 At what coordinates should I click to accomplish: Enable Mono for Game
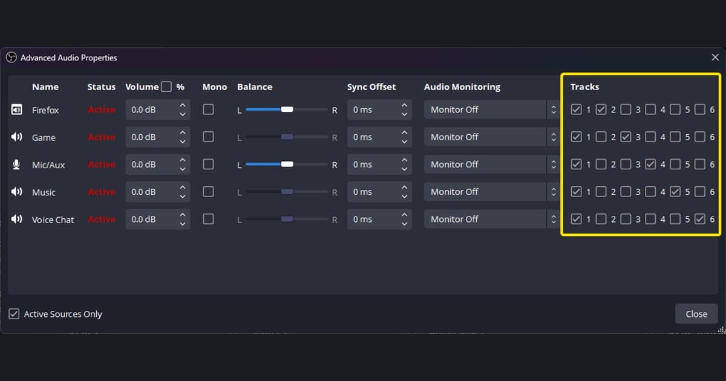click(208, 137)
